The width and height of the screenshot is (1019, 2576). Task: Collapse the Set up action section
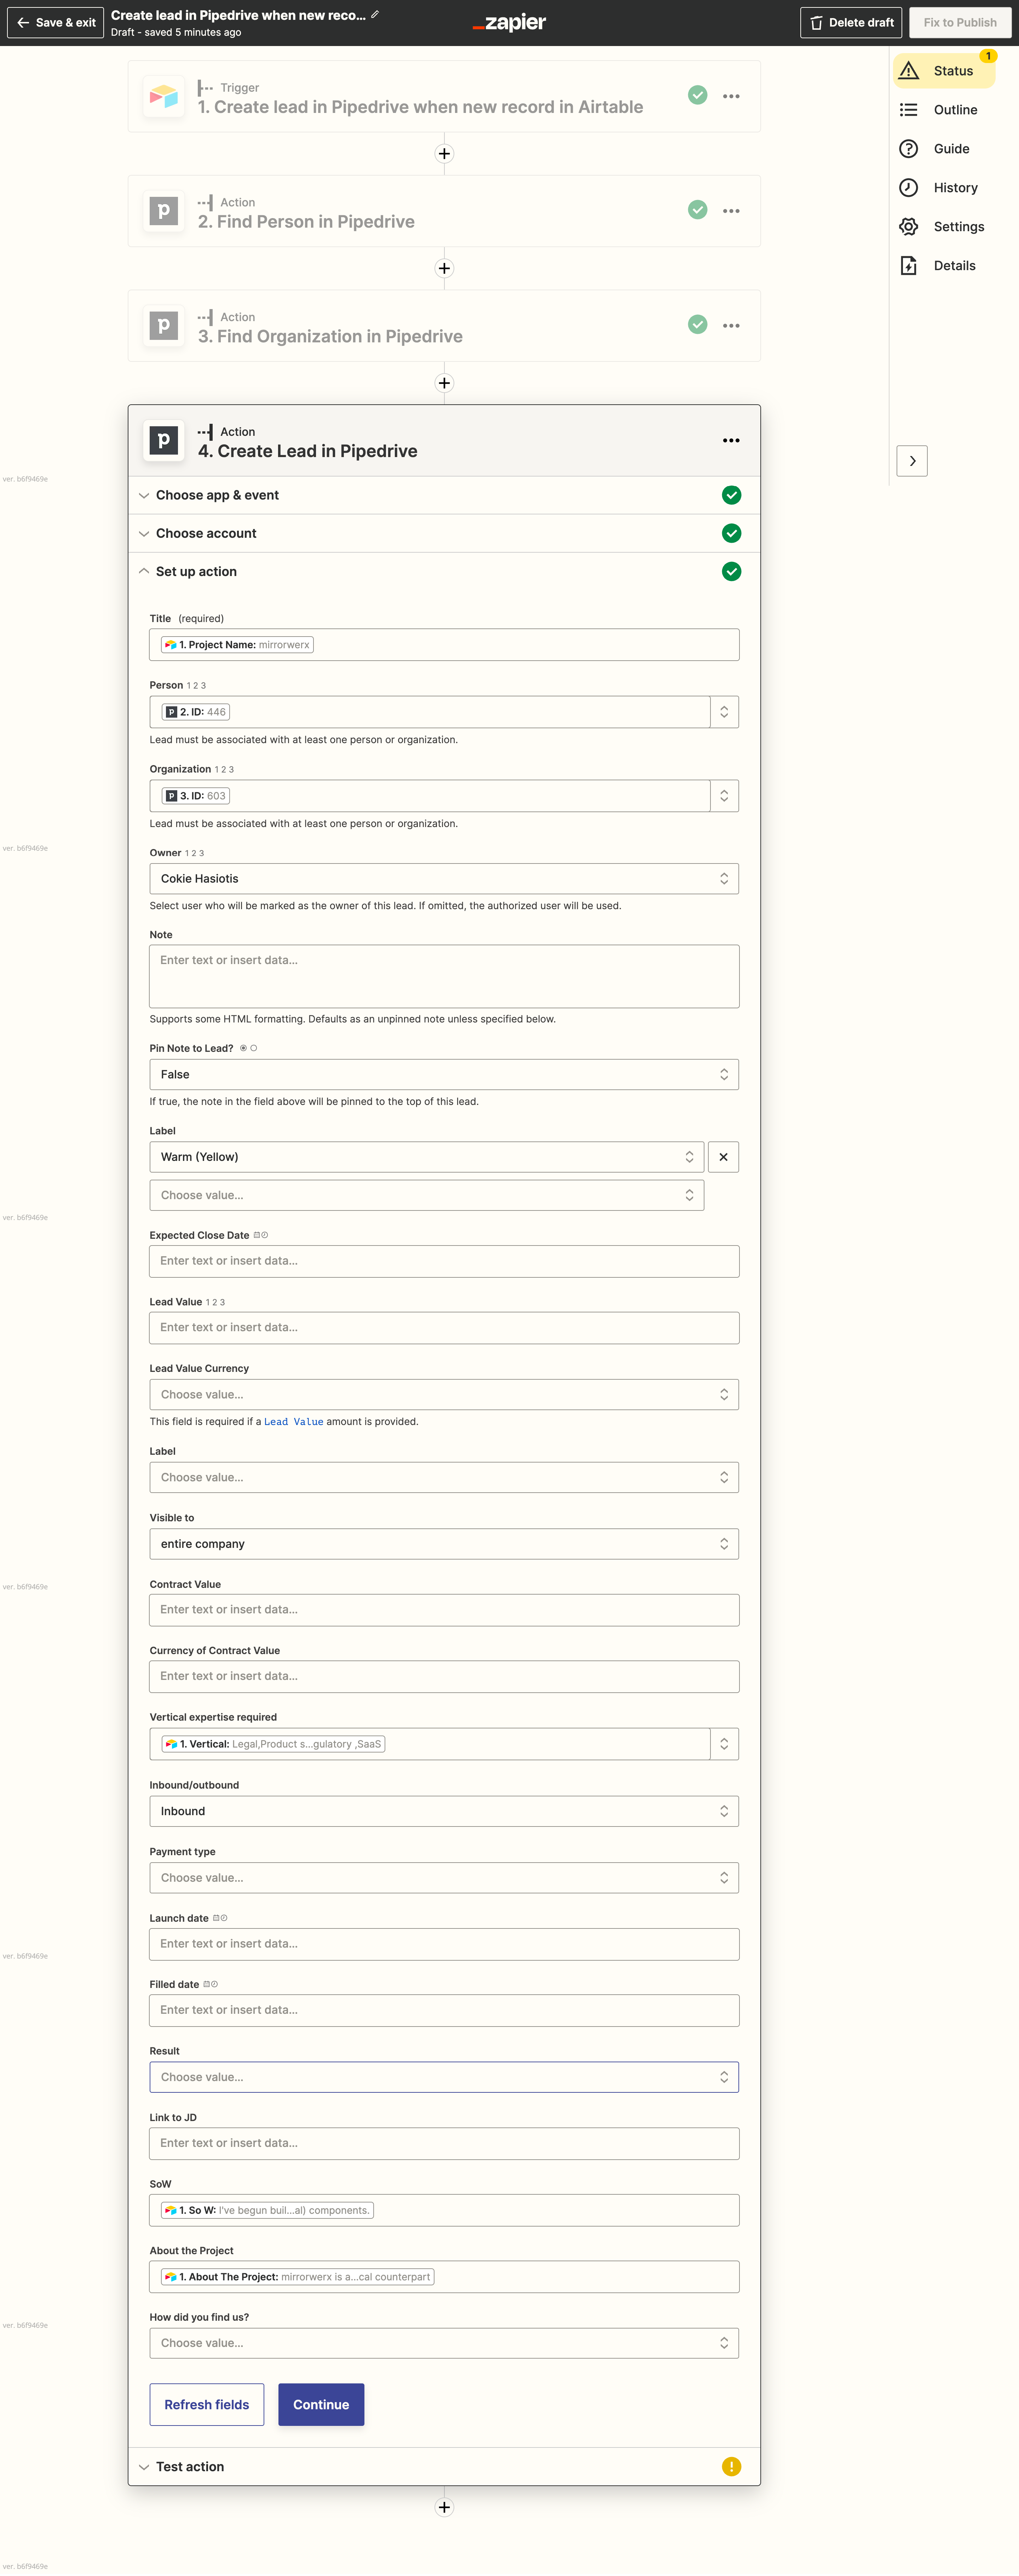444,572
